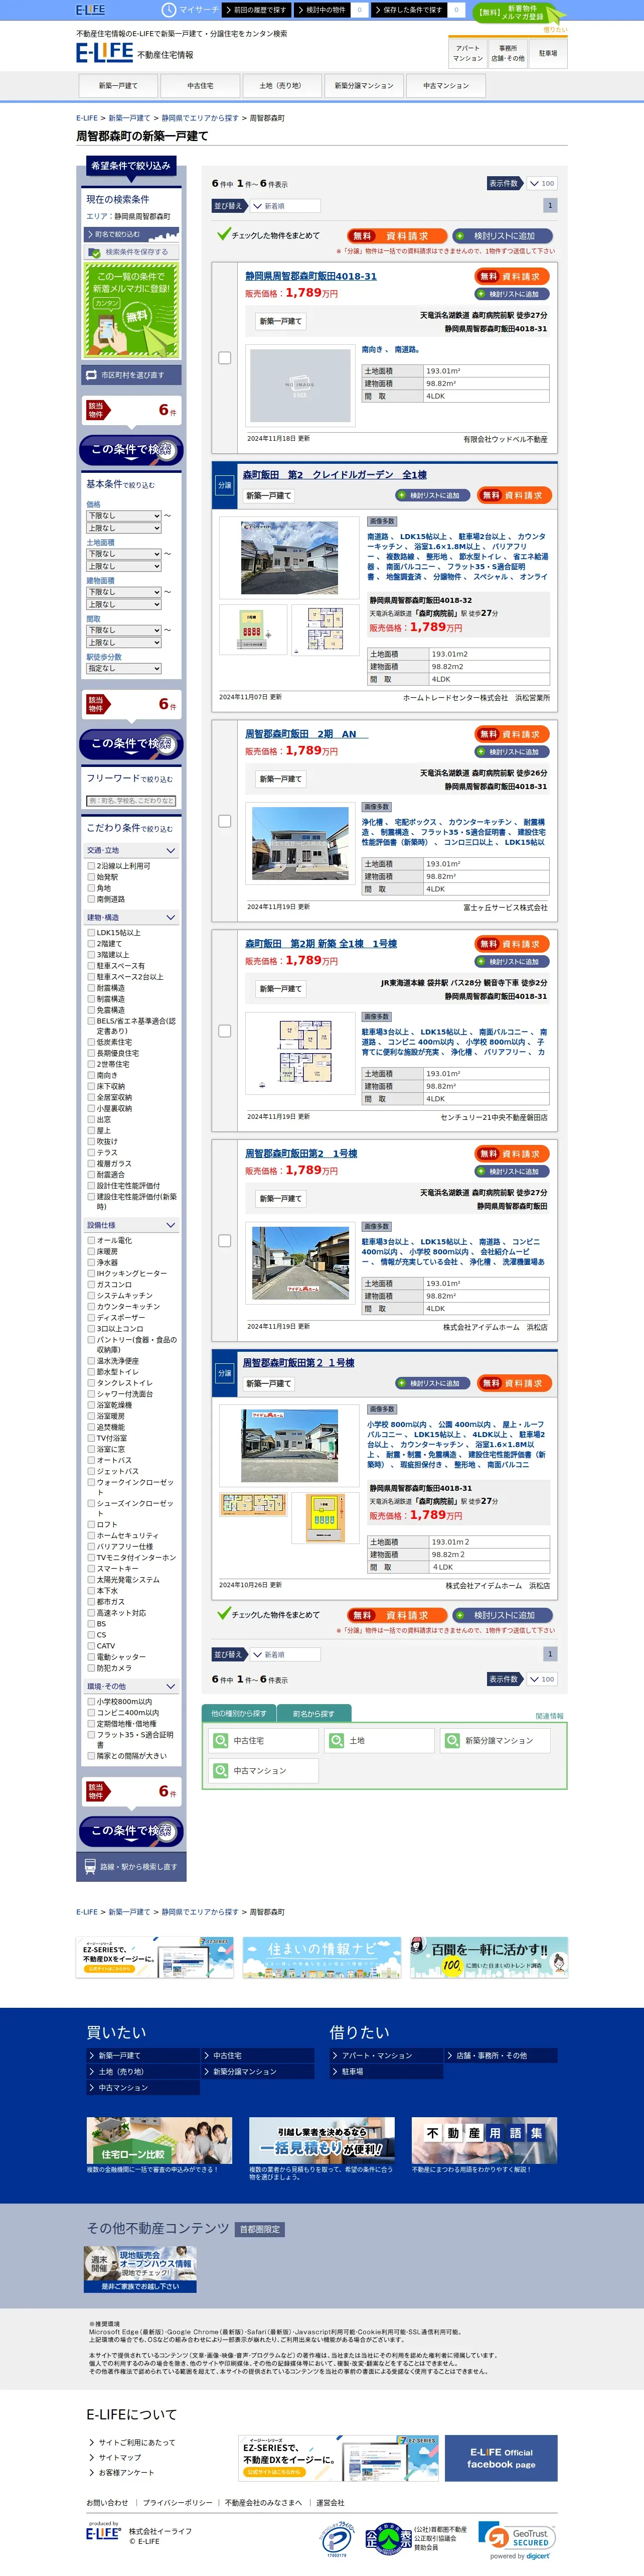Viewport: 644px width, 2576px height.
Task: Open the 不動産用語集 banner
Action: click(x=484, y=2141)
